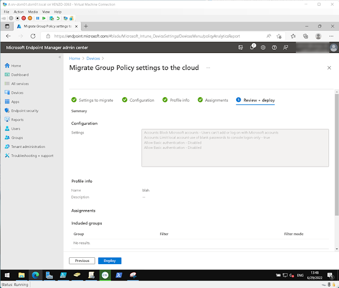Click the scrollbar down arrow
The height and width of the screenshot is (288, 339).
coord(337,249)
